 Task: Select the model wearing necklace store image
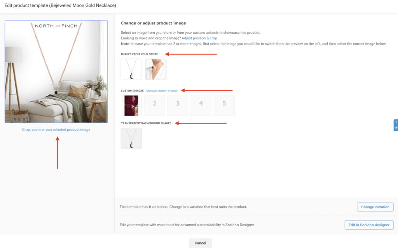click(x=155, y=69)
